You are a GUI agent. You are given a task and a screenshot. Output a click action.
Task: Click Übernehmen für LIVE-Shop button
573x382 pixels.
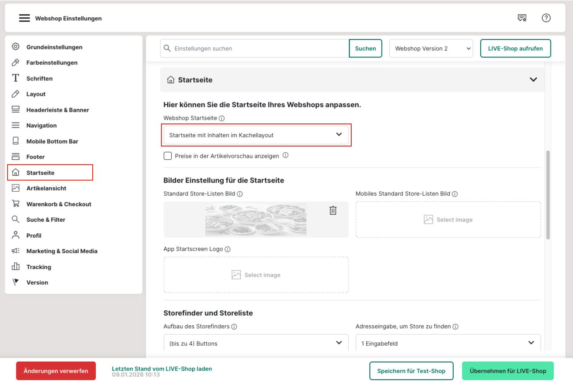click(507, 371)
